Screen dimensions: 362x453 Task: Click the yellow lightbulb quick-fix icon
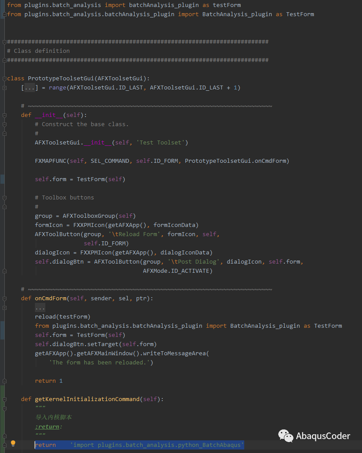(x=13, y=443)
